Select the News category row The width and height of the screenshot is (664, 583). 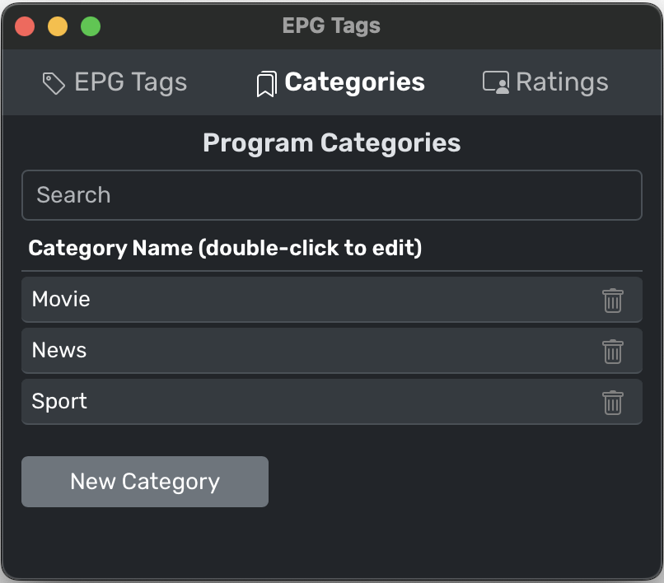pos(331,351)
